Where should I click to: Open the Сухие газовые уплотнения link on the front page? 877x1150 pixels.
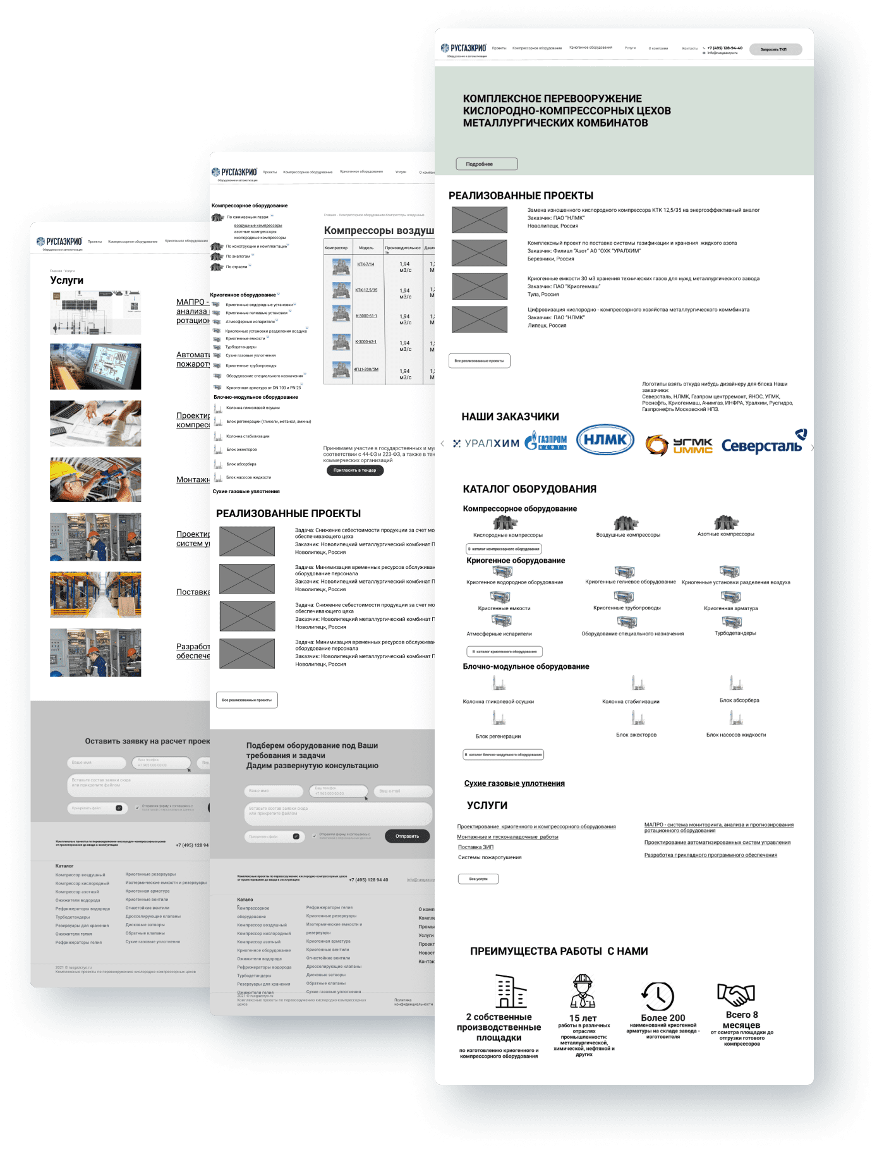514,783
